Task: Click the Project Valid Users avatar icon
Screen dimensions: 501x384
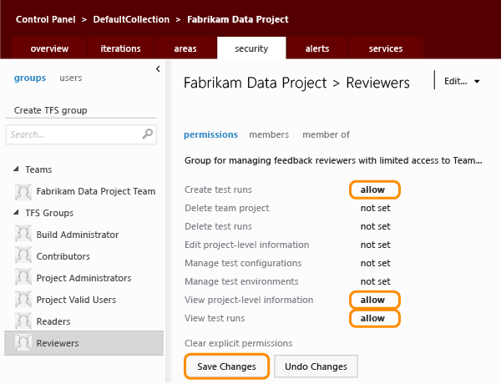Action: click(23, 300)
